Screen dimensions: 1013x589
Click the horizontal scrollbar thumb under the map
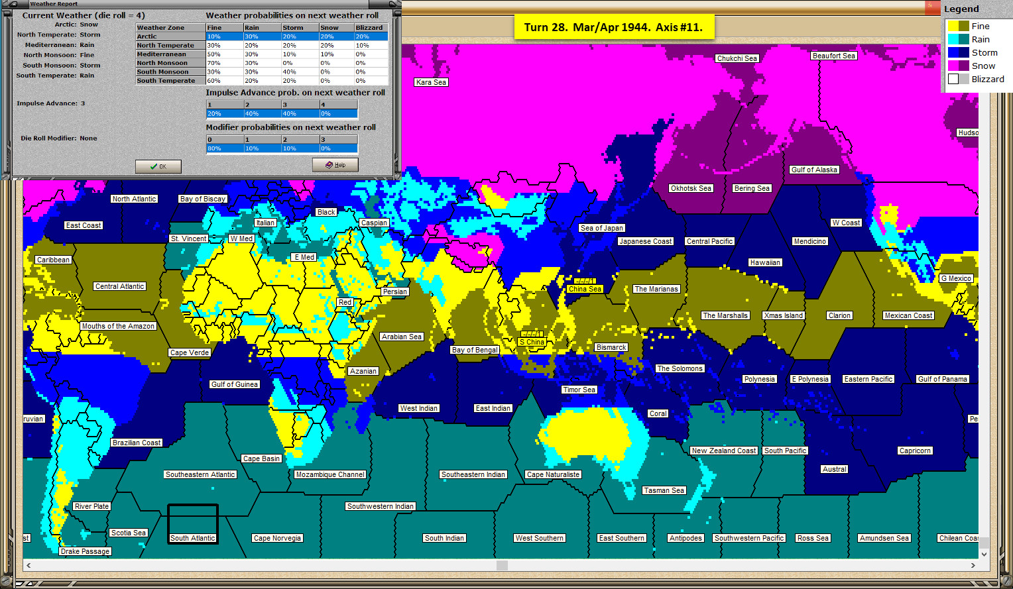(502, 565)
